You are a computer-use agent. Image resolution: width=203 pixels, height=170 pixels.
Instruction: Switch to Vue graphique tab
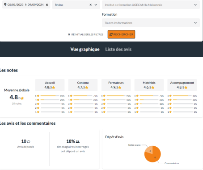tap(85, 49)
